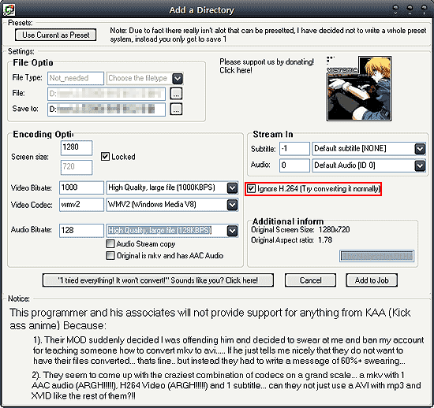Click the 'I tried everything' help button
Viewport: 434px width, 408px height.
tap(158, 280)
